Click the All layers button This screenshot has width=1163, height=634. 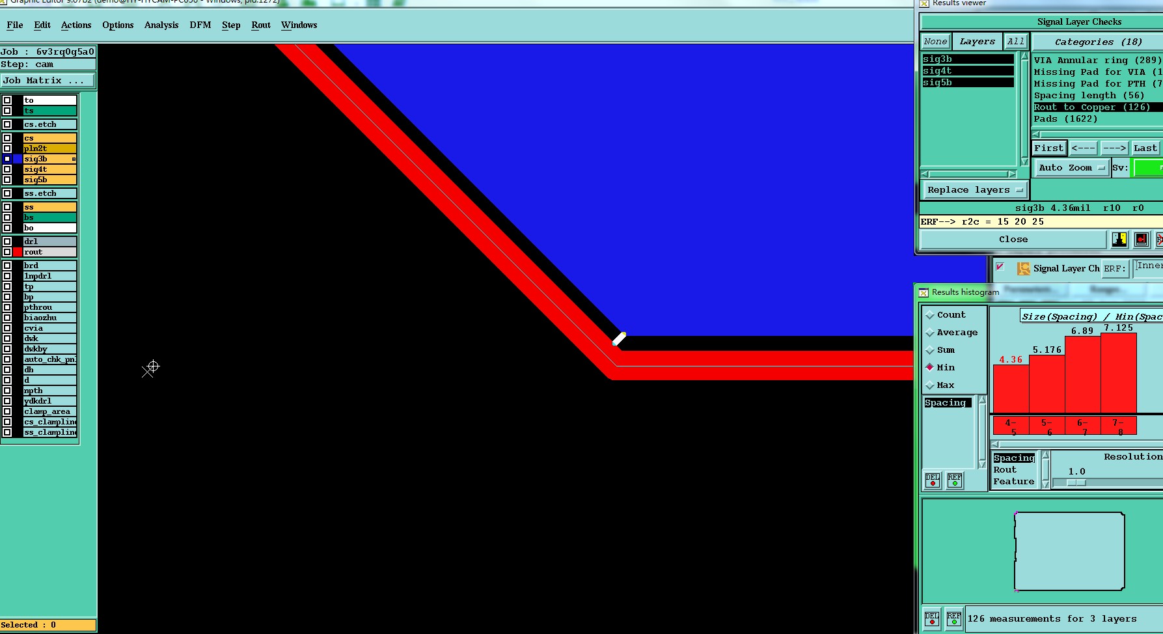[1015, 41]
